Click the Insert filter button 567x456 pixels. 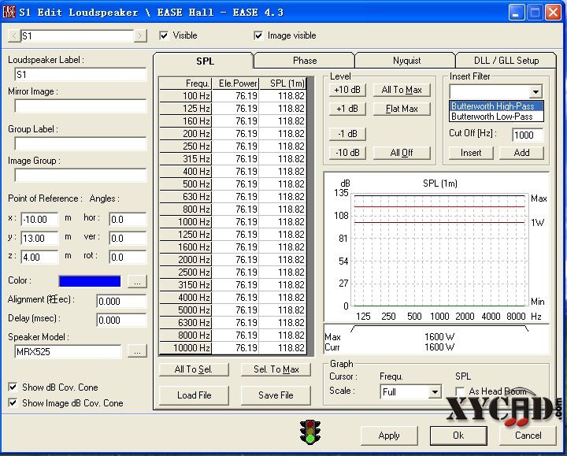(471, 153)
